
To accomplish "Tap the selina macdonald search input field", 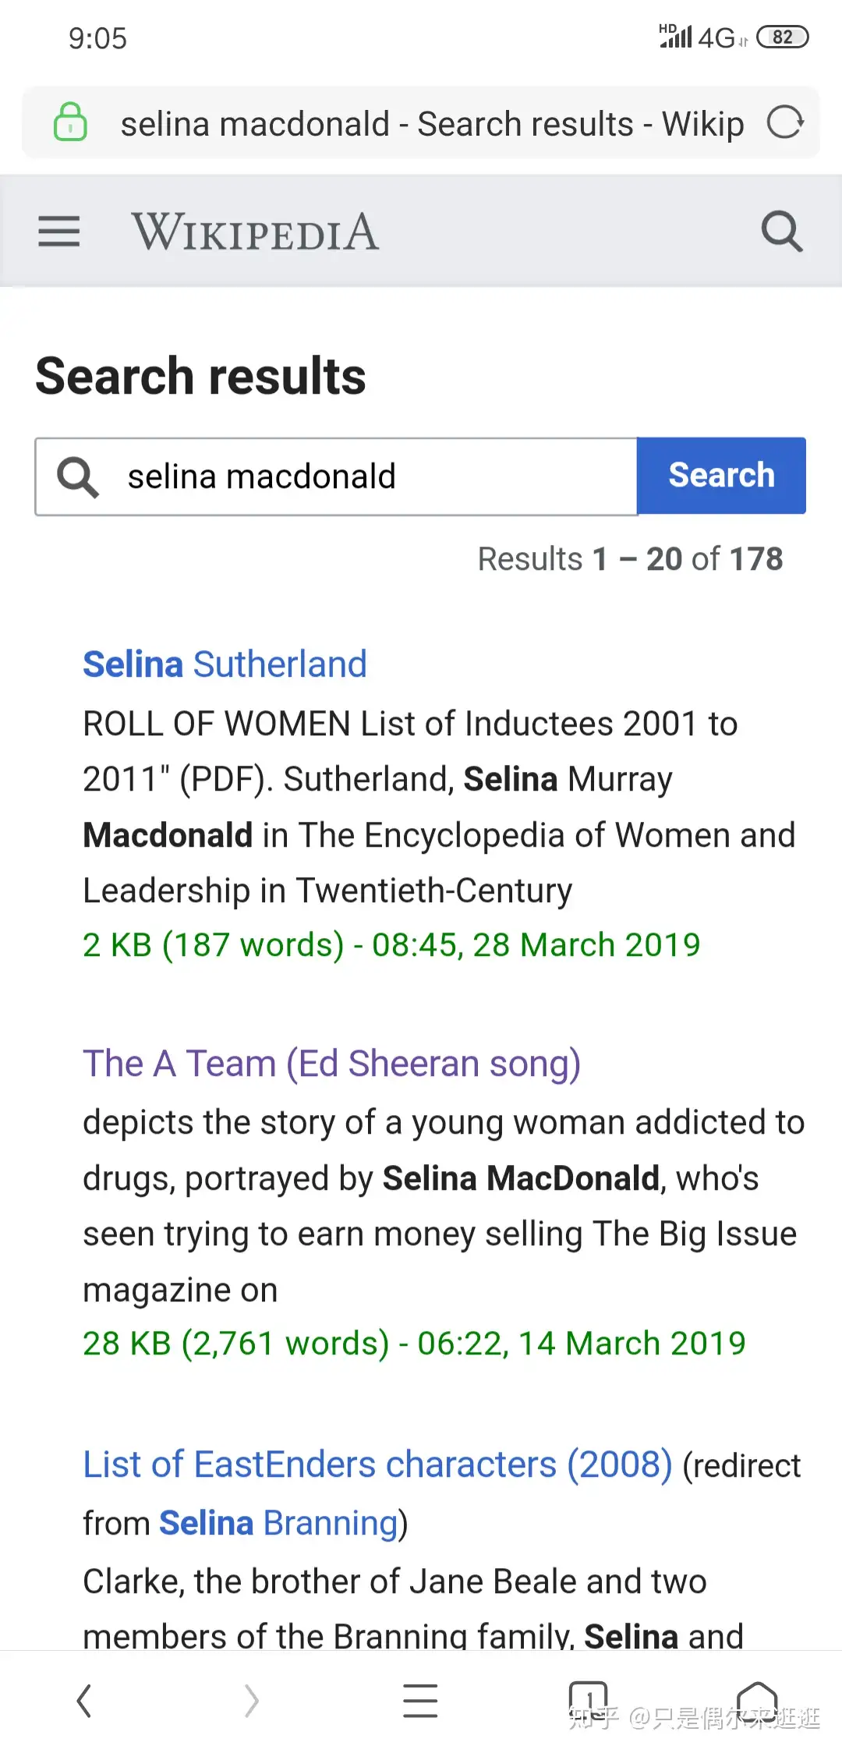I will 335,476.
